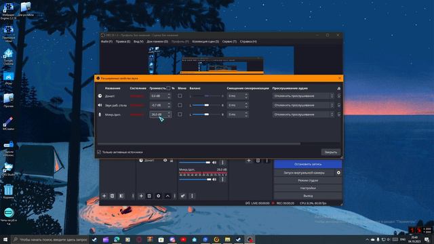Screen dimensions: 434x244
Task: Lock the Донат source in Sources panel
Action: pos(172,161)
